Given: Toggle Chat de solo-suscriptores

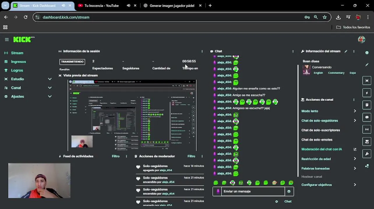Looking at the screenshot, I should [x=320, y=130].
